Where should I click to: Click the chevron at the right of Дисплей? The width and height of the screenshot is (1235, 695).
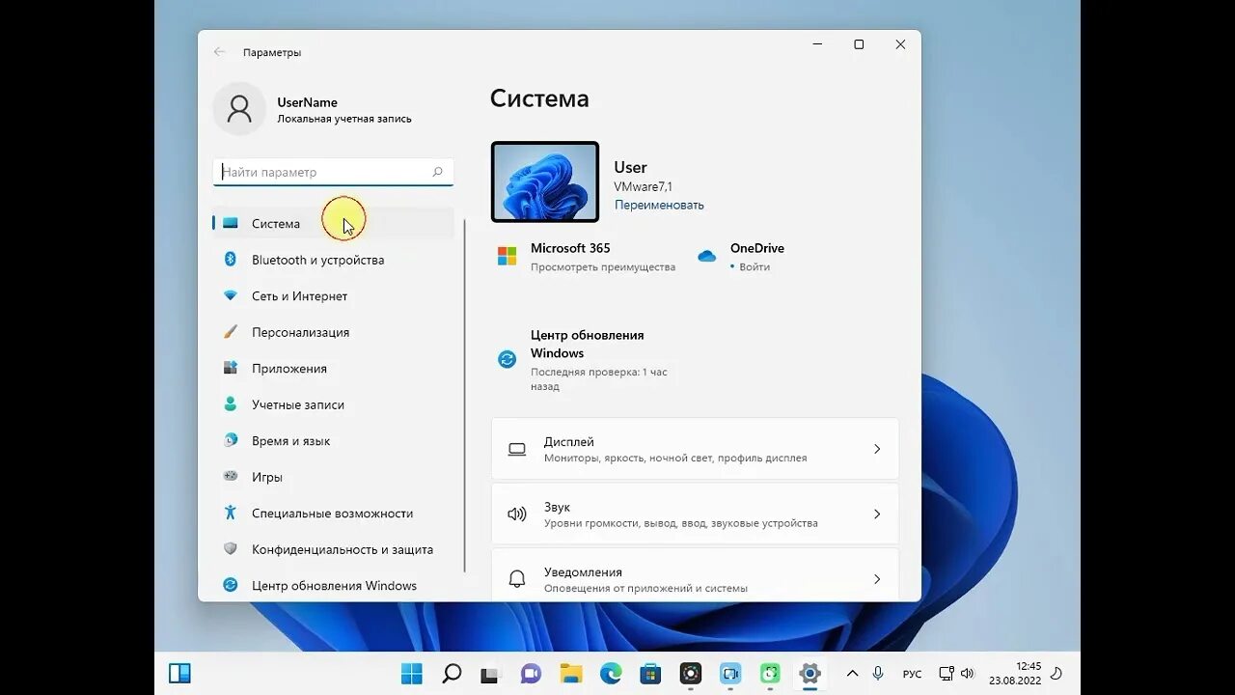tap(877, 449)
